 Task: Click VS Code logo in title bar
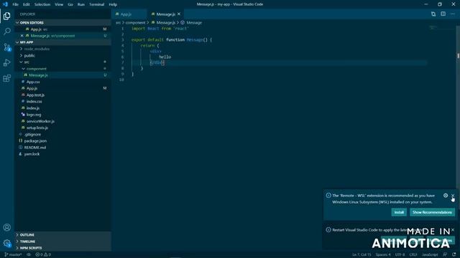[x=5, y=4]
